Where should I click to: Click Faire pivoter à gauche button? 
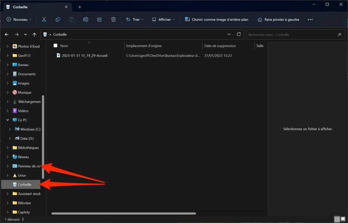click(278, 19)
